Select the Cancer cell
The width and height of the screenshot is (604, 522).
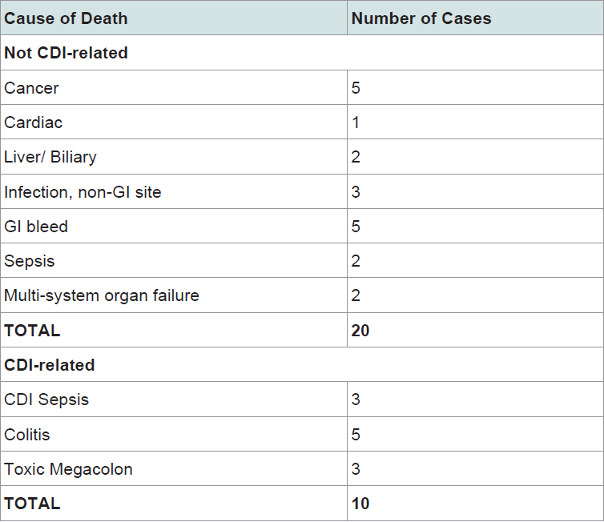click(x=174, y=87)
